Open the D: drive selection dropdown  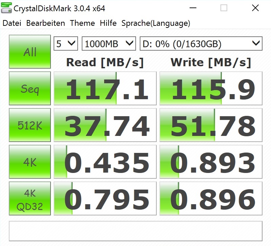coord(201,44)
